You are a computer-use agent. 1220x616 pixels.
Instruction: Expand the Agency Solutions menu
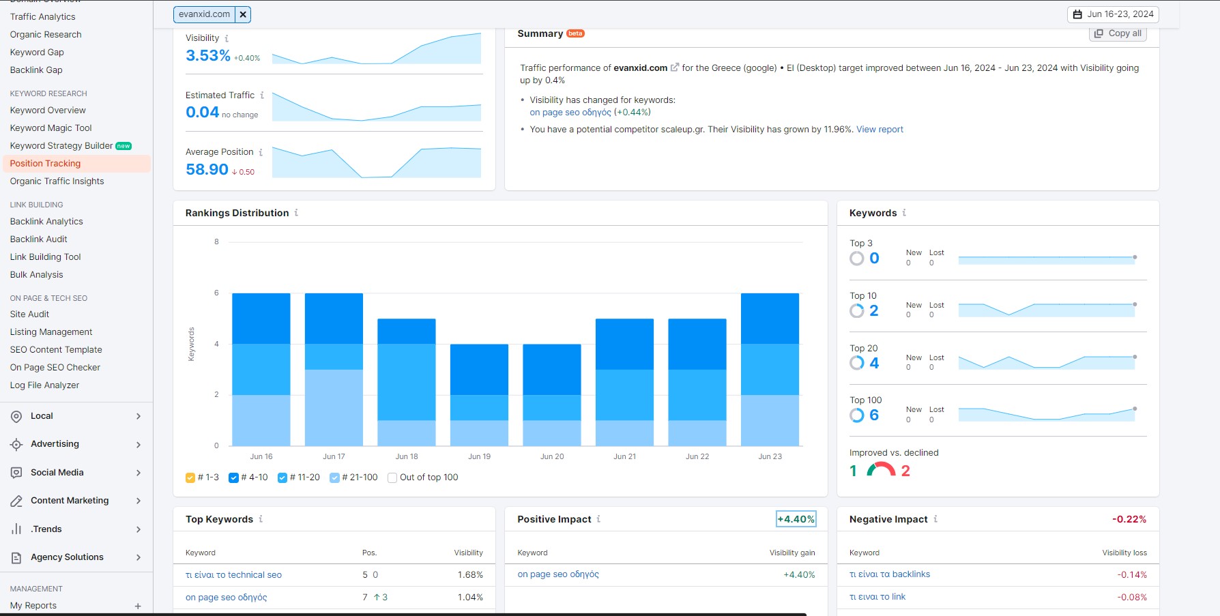click(138, 557)
